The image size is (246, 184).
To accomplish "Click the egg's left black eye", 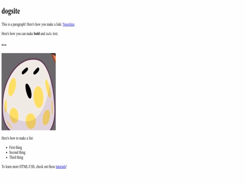I will tap(25, 71).
